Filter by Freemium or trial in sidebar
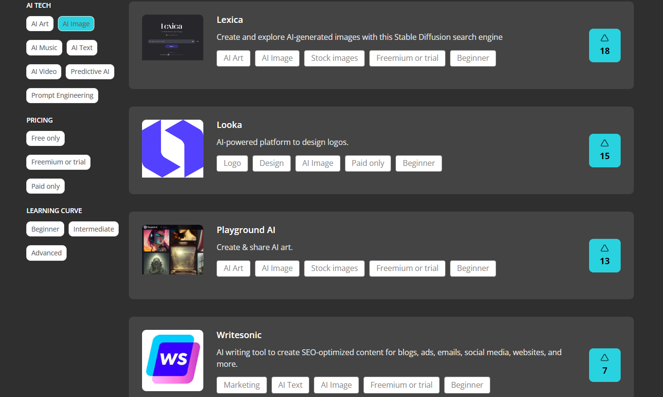The width and height of the screenshot is (663, 397). pyautogui.click(x=58, y=162)
